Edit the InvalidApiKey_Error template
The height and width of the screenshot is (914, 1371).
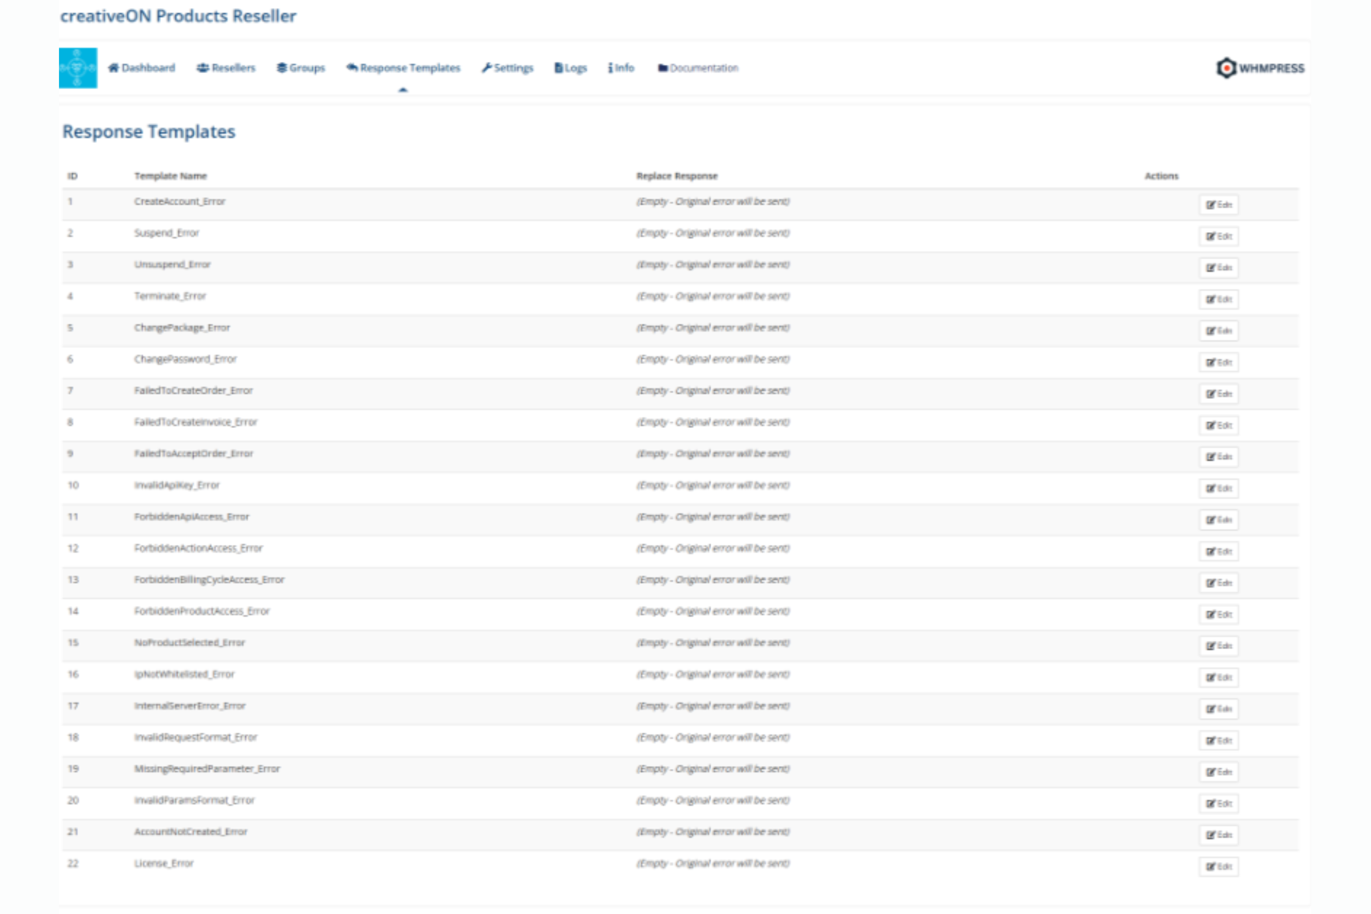1218,488
